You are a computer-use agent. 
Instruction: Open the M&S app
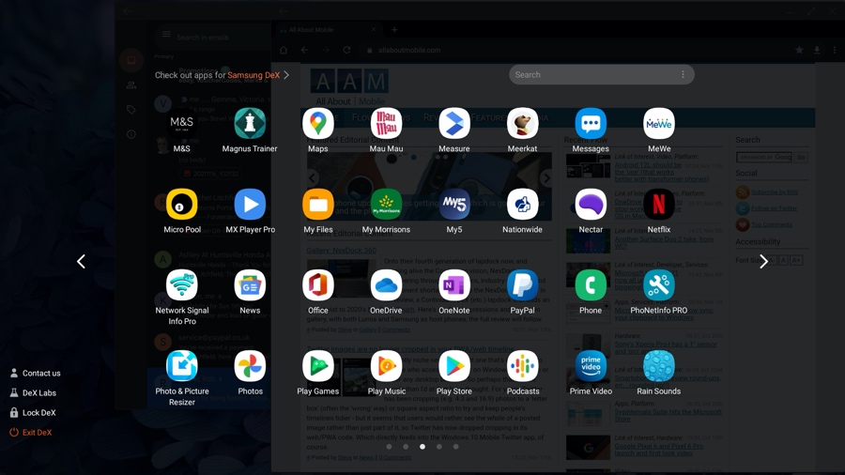coord(181,124)
